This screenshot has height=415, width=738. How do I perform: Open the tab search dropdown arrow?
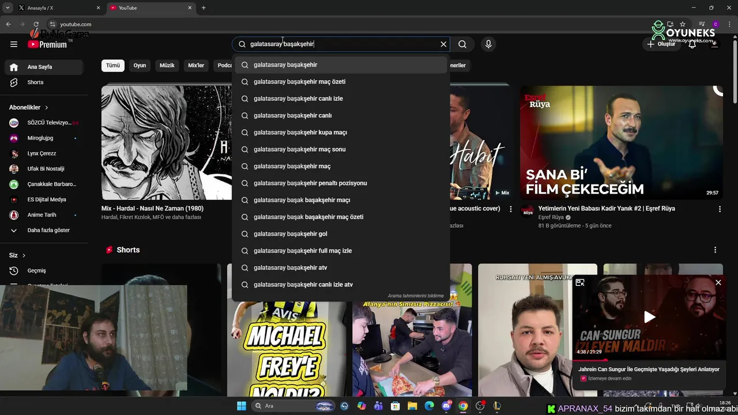[7, 8]
